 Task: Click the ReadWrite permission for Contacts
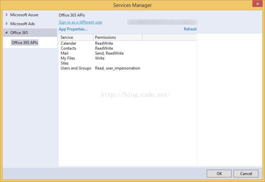104,48
